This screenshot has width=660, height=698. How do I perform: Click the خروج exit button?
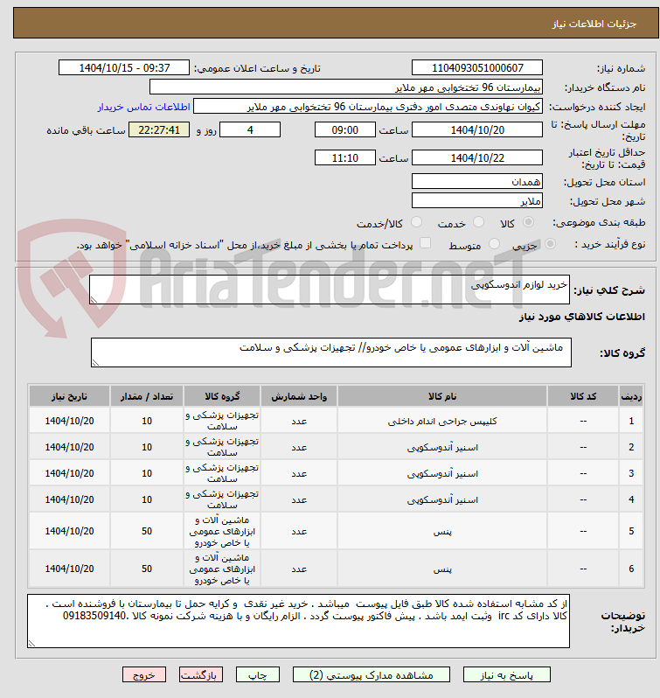144,675
